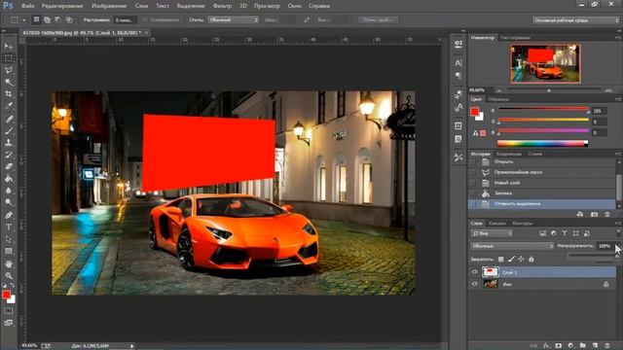
Task: Select the Hand tool
Action: click(9, 263)
